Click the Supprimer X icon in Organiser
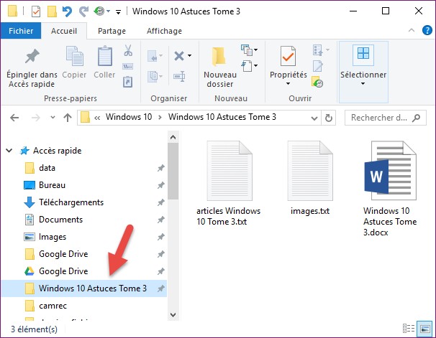This screenshot has height=338, width=436. [178, 55]
